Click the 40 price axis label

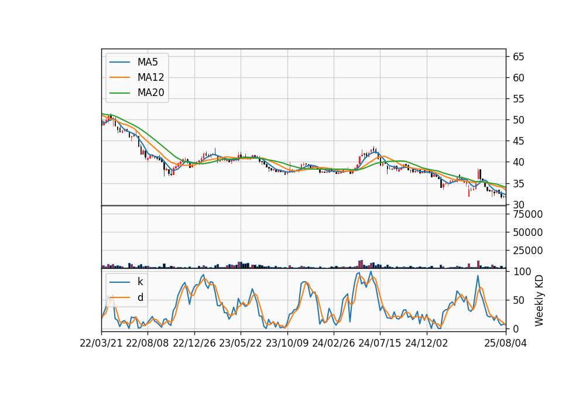[x=518, y=162]
